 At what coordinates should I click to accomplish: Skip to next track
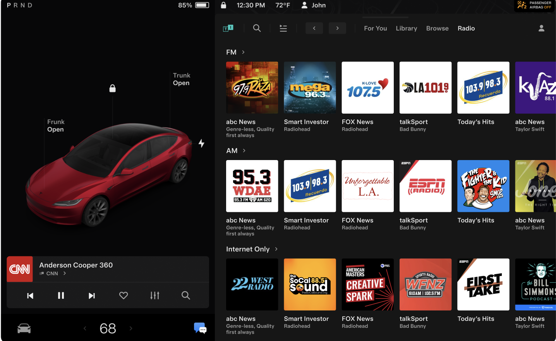92,296
